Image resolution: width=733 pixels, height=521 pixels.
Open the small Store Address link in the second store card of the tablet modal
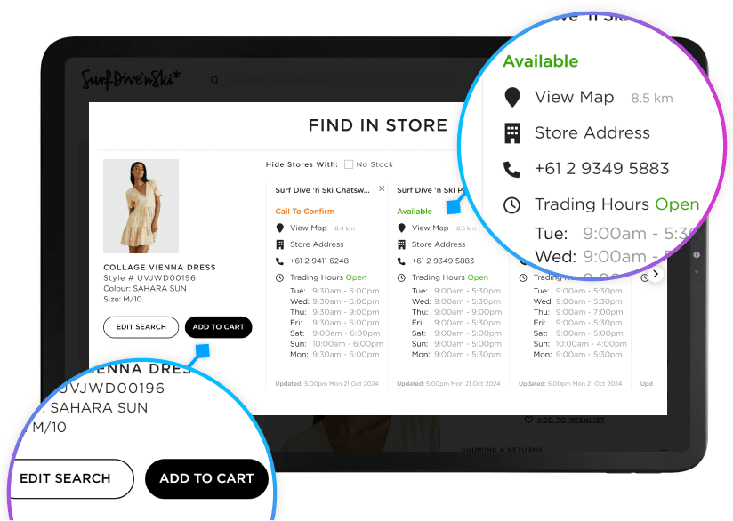coord(438,244)
